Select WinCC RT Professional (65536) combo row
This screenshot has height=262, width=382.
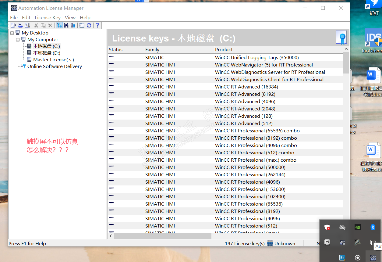point(225,131)
